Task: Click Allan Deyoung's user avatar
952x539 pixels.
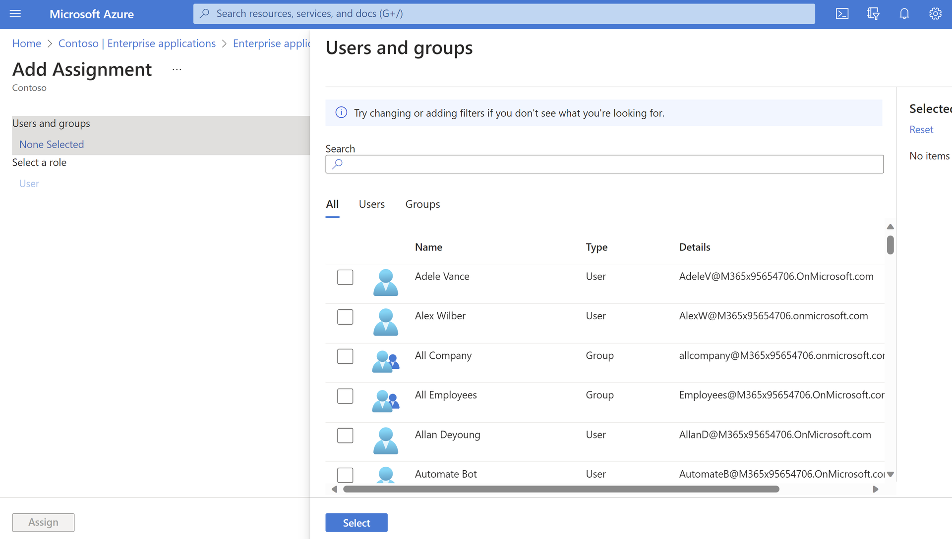Action: (x=386, y=441)
